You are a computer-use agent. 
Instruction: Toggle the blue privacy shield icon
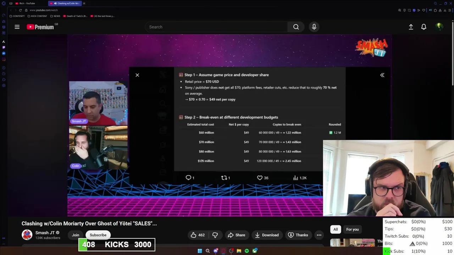tap(414, 10)
